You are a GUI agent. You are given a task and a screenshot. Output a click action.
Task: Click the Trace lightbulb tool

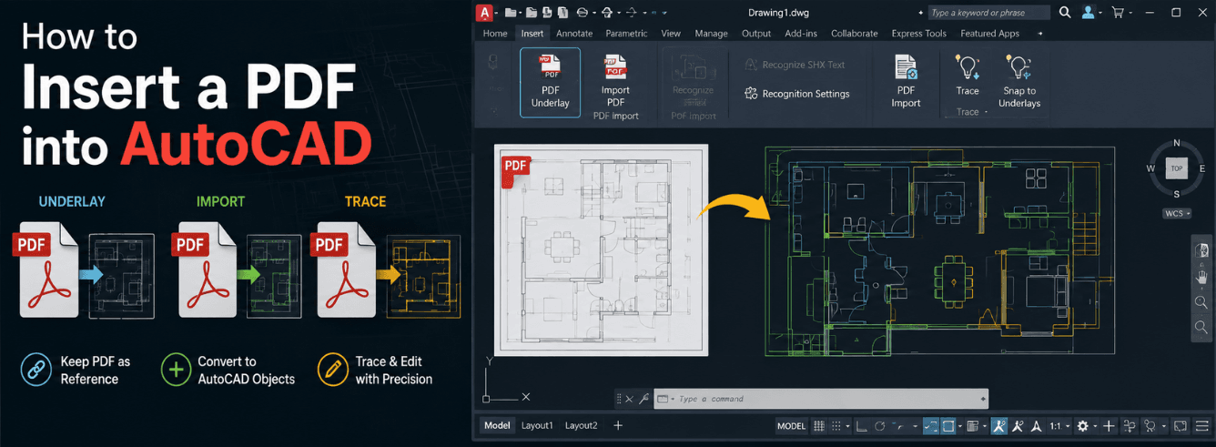click(x=968, y=76)
